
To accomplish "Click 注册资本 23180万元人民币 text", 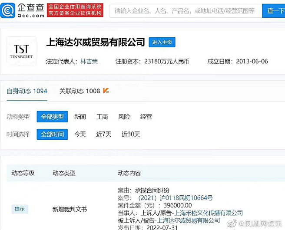I will (152, 62).
